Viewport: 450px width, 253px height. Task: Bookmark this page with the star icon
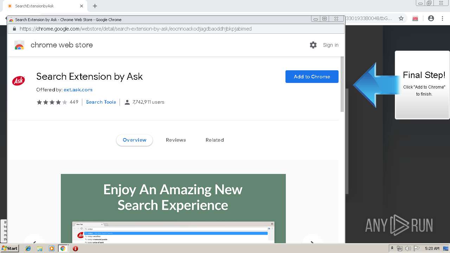point(401,18)
